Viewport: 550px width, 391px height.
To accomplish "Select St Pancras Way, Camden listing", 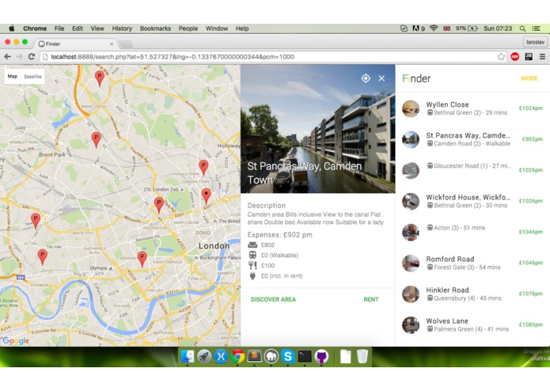I will click(x=472, y=139).
